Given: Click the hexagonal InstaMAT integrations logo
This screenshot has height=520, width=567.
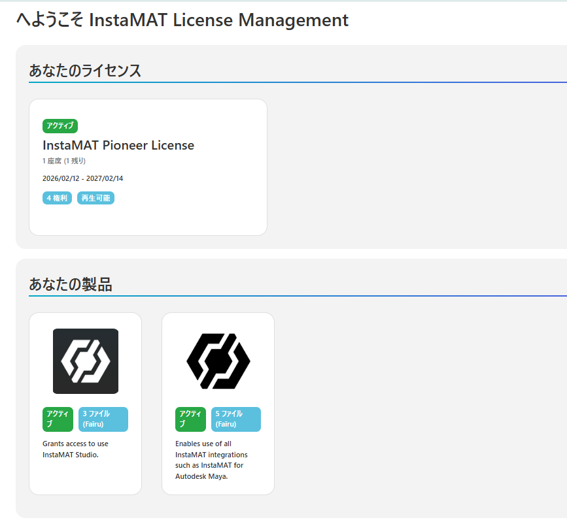Looking at the screenshot, I should 218,361.
